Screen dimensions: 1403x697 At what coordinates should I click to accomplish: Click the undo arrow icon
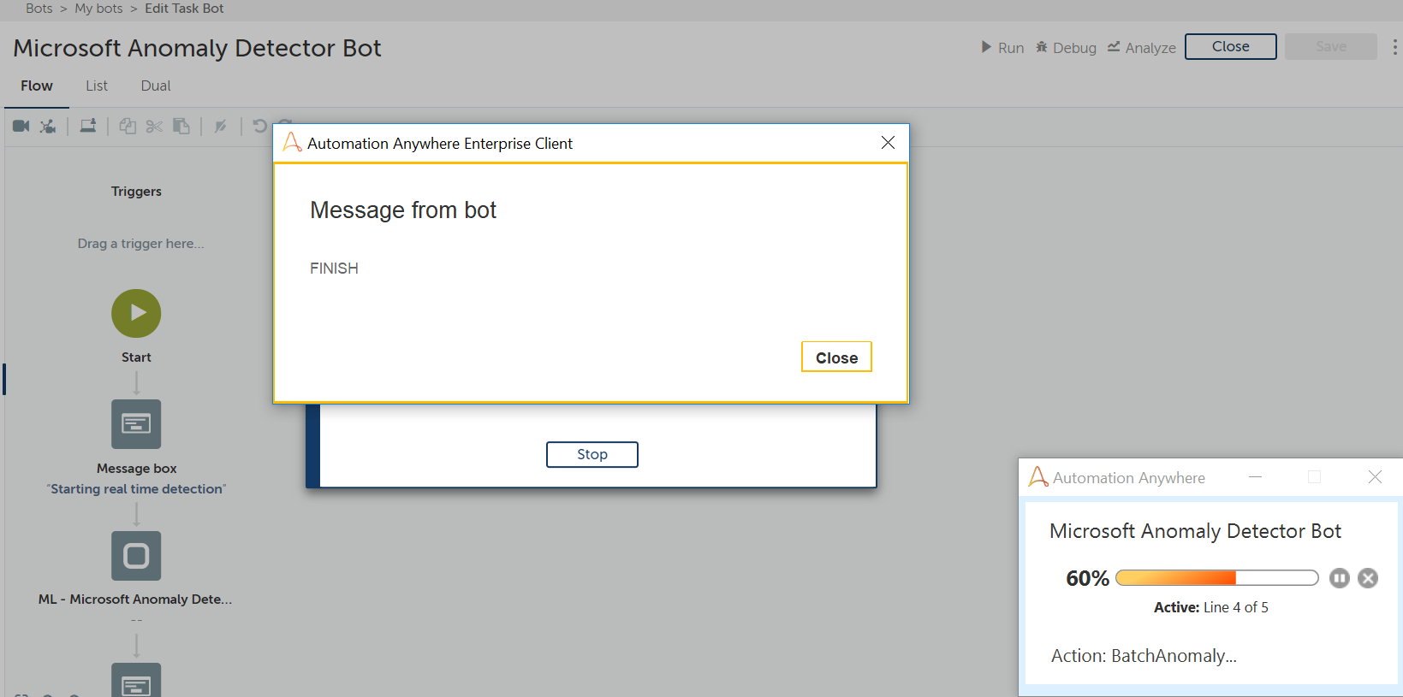click(x=260, y=127)
